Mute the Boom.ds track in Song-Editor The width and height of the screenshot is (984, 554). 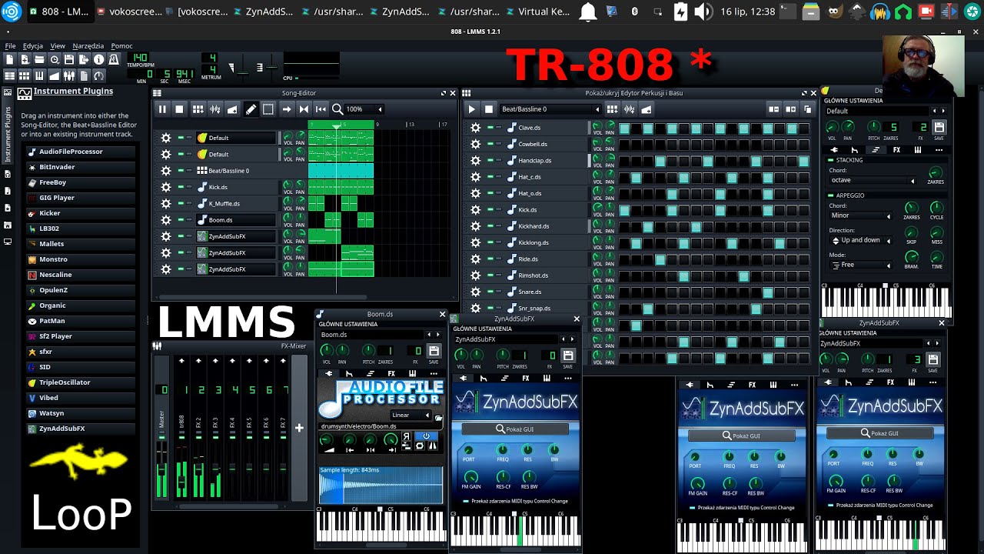point(181,220)
